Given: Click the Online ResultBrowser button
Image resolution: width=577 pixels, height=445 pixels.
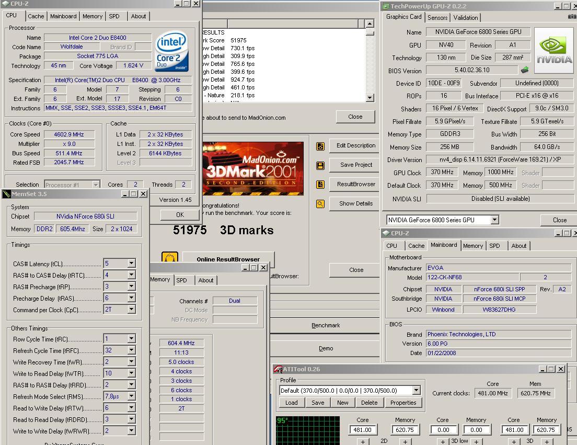Looking at the screenshot, I should (x=228, y=259).
